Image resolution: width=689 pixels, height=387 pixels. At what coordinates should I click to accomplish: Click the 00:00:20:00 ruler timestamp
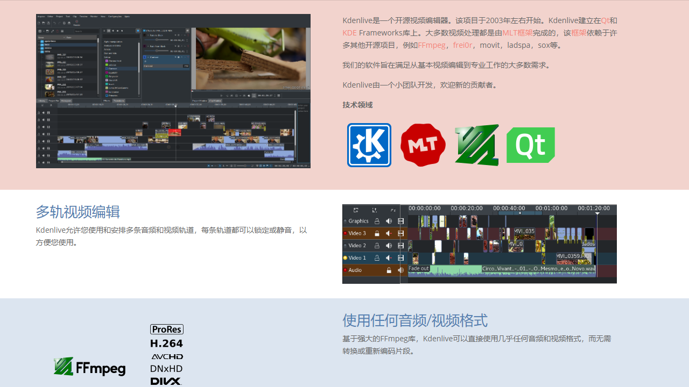(467, 208)
